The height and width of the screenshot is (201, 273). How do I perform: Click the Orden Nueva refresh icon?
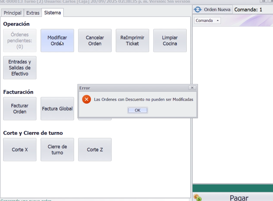198,10
